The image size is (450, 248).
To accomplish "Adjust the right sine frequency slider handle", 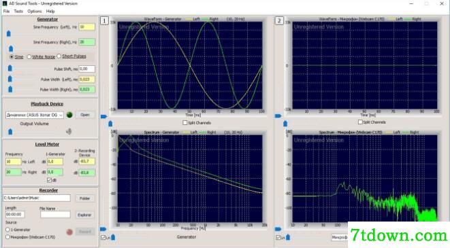I will tap(11, 48).
